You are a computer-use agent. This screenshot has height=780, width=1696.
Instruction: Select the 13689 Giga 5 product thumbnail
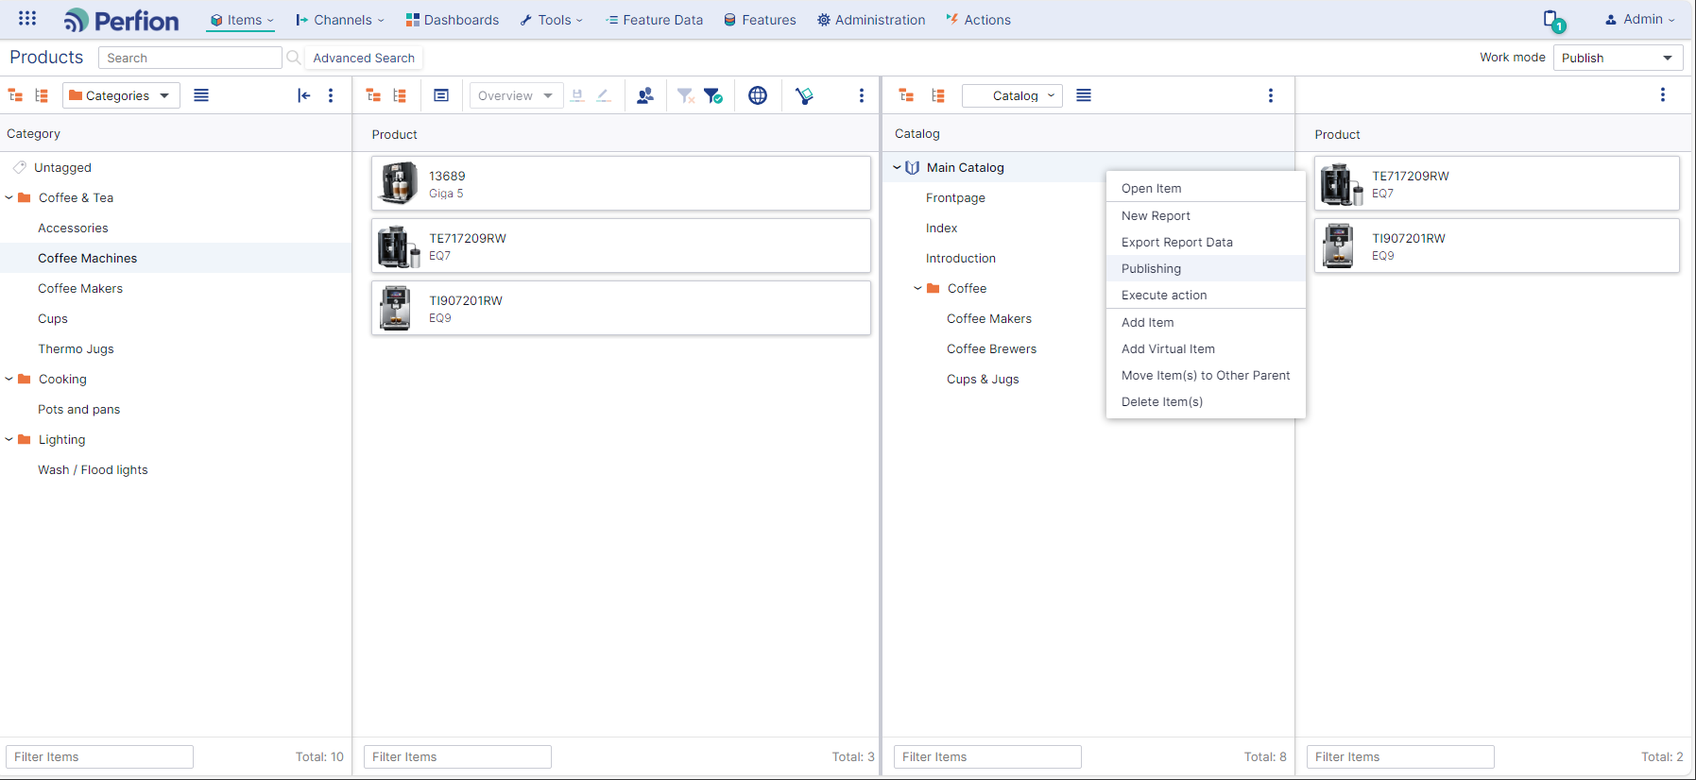[398, 183]
